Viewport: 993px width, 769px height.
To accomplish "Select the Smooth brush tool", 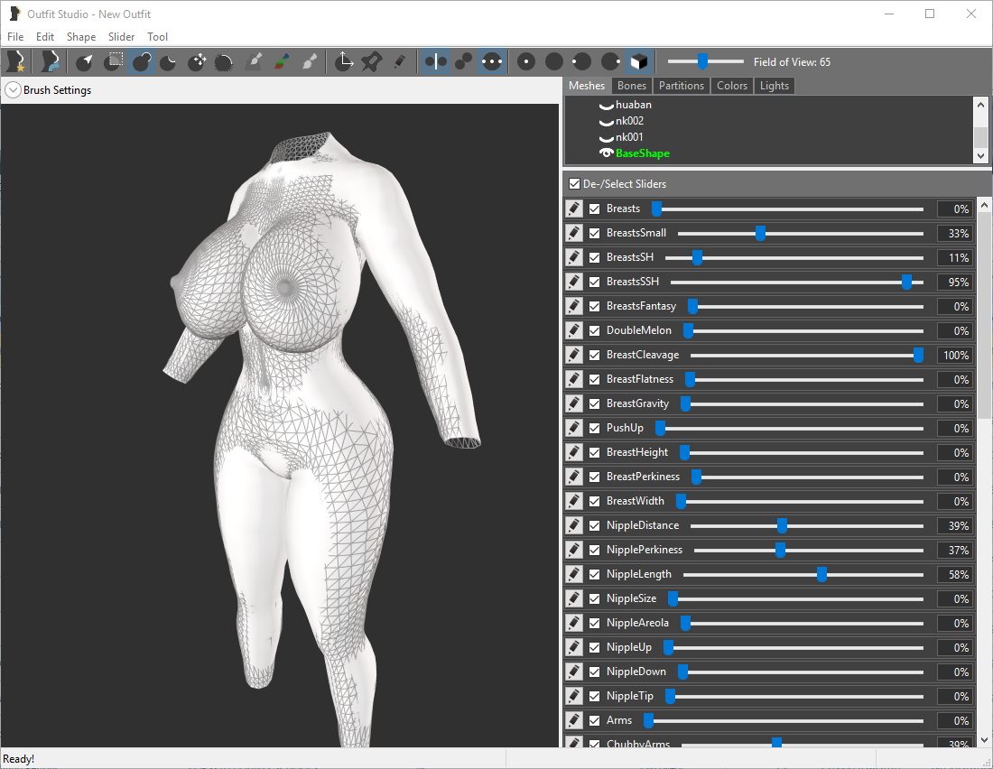I will [x=224, y=61].
